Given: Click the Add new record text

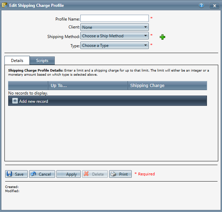Looking at the screenshot, I should pyautogui.click(x=34, y=101).
